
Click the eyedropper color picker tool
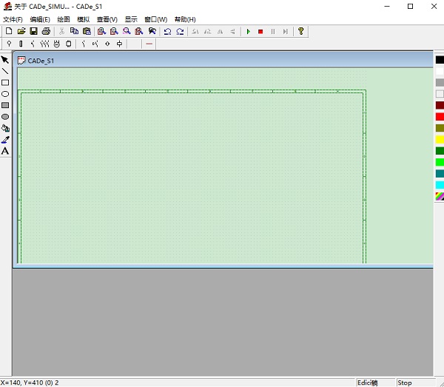point(5,139)
